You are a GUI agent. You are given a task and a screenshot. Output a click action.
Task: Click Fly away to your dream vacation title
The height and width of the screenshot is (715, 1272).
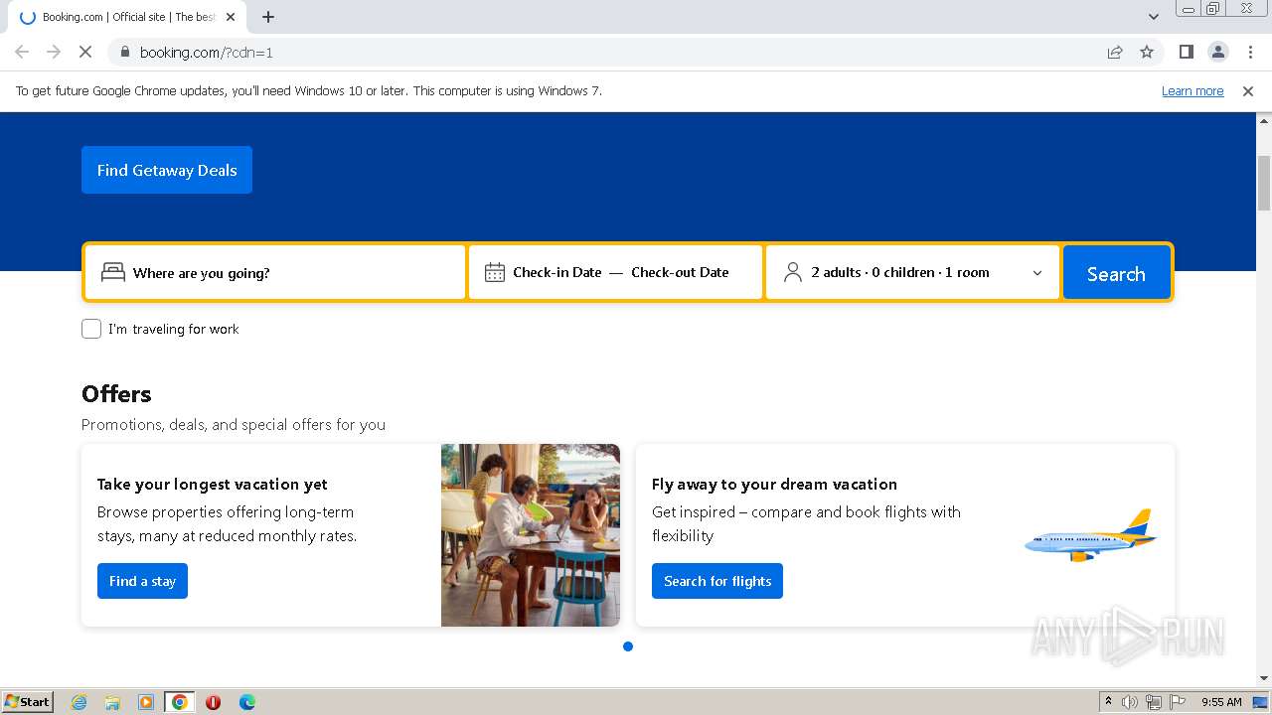(774, 484)
